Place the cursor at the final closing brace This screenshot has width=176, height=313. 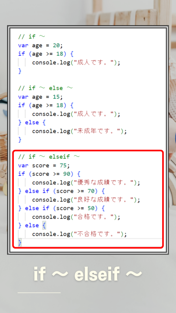[x=20, y=243]
